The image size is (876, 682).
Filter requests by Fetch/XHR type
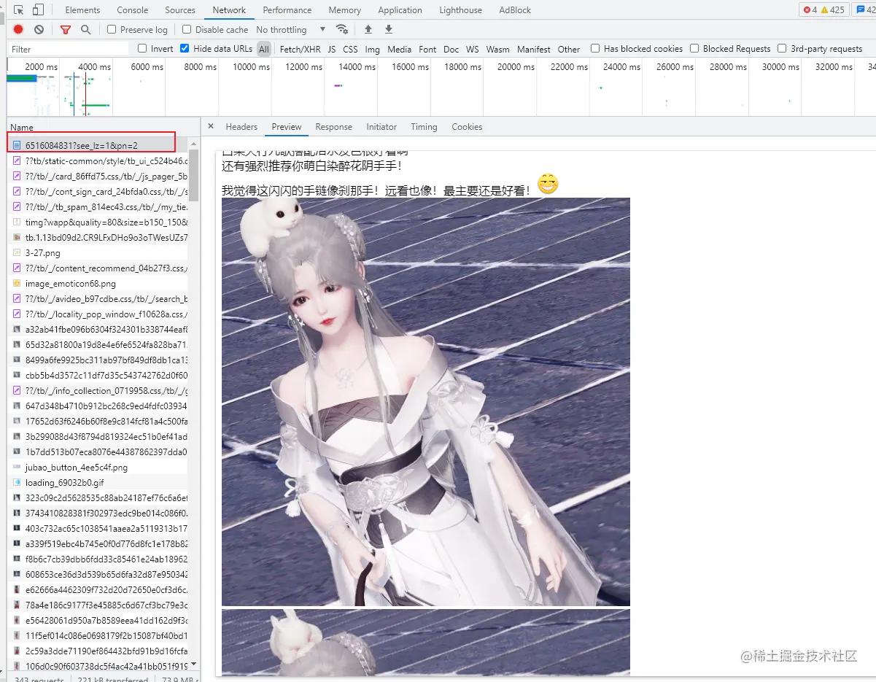pyautogui.click(x=301, y=49)
